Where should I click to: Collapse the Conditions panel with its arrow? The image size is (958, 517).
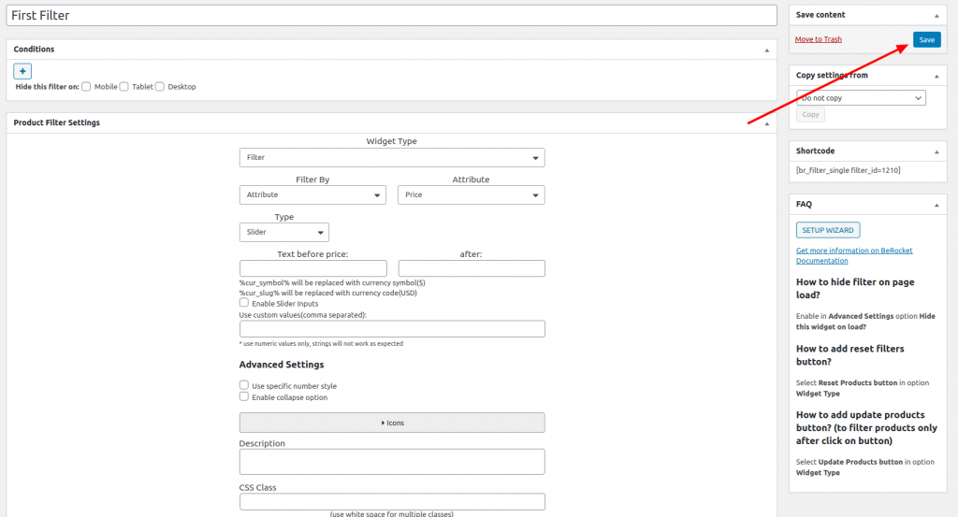pyautogui.click(x=766, y=50)
